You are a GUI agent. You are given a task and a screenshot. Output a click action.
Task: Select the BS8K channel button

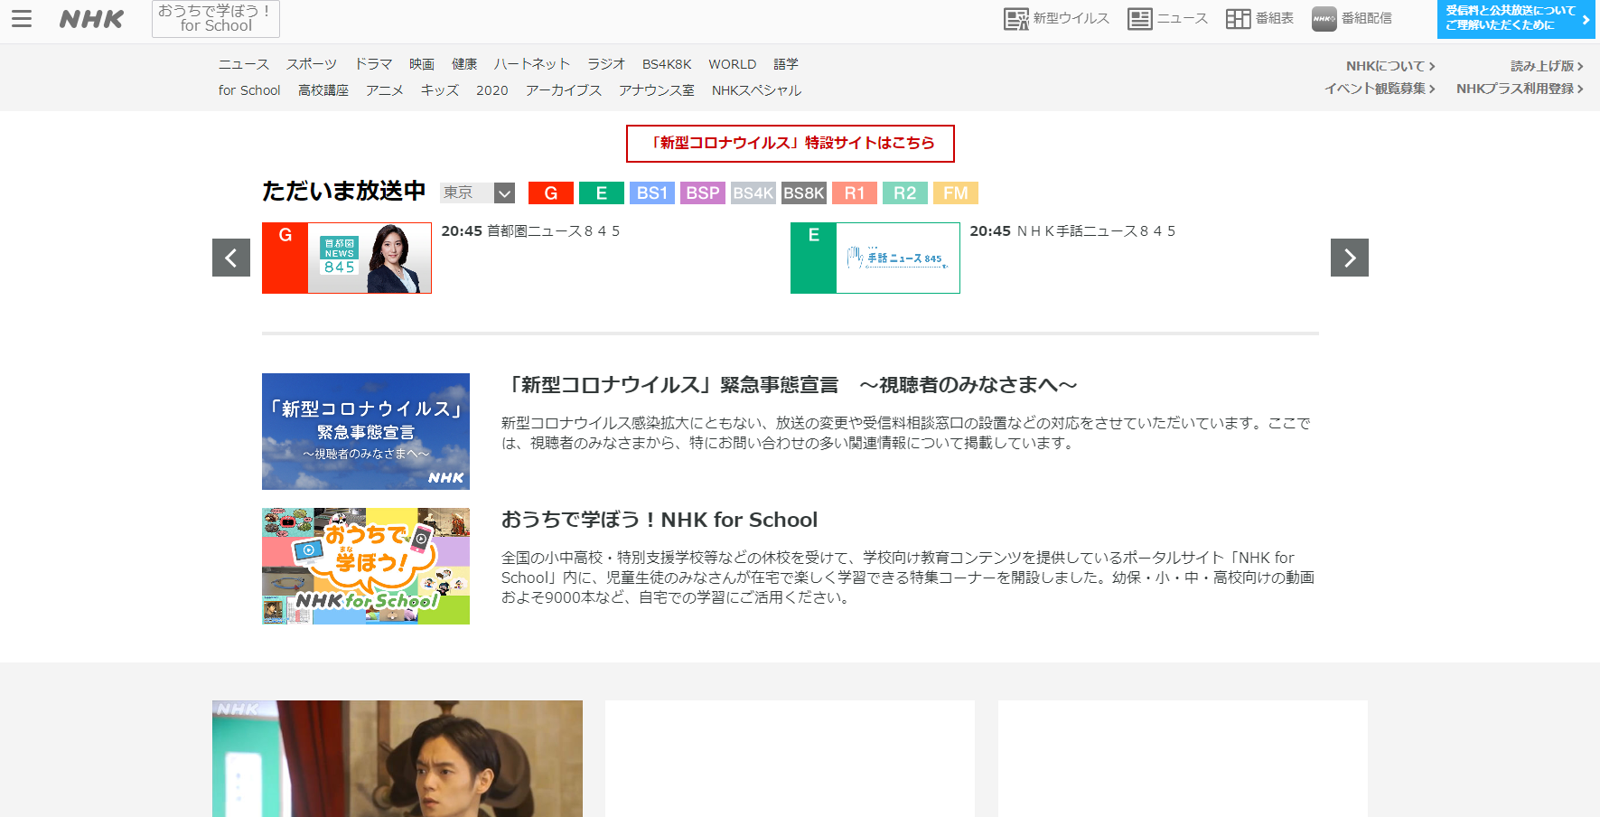[804, 193]
